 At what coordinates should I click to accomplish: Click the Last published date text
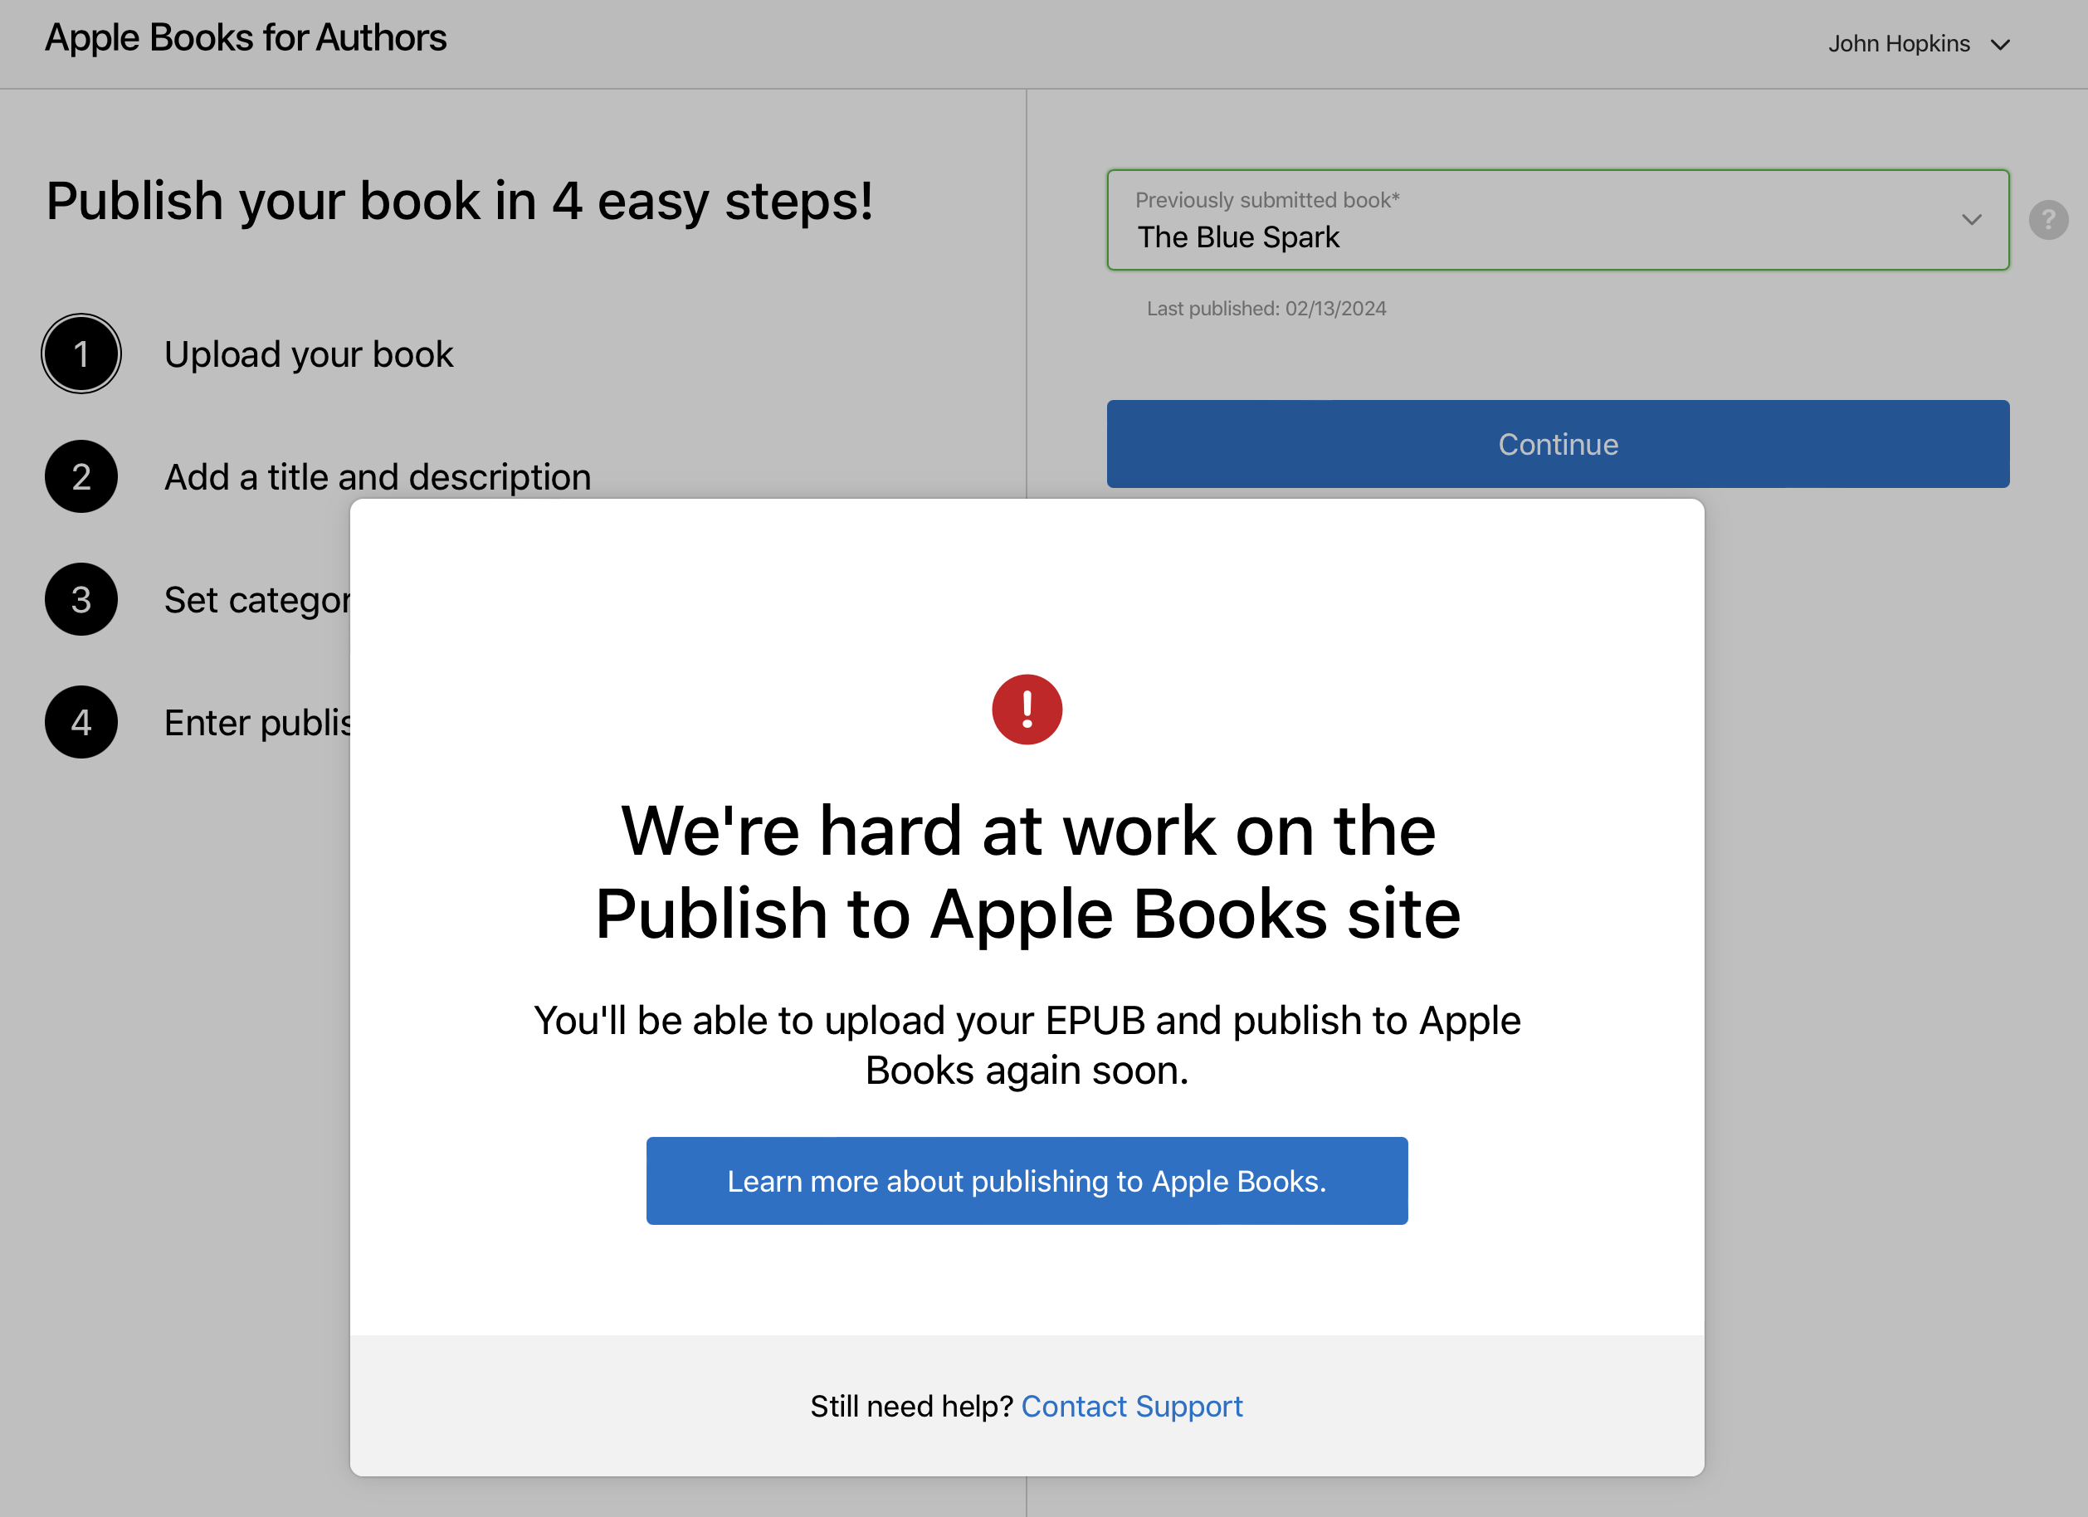pos(1266,309)
